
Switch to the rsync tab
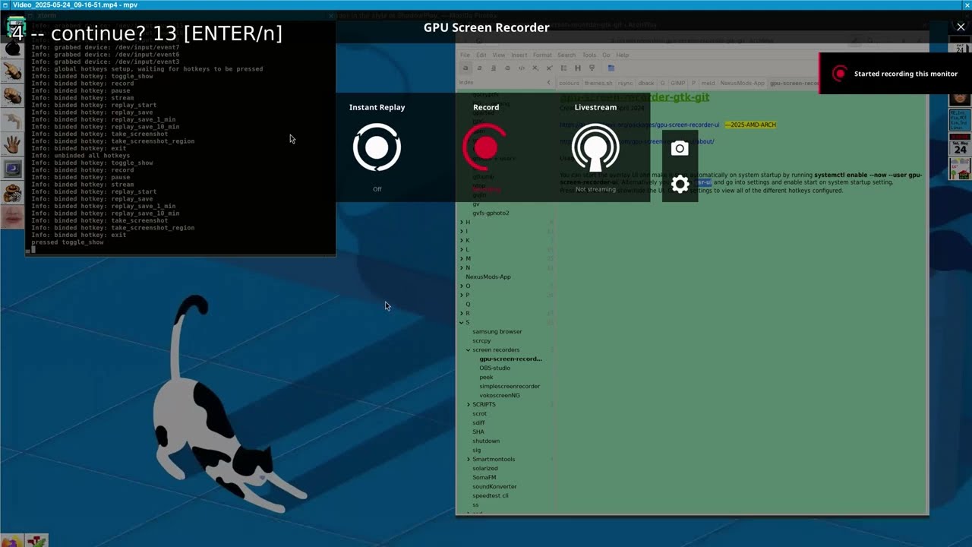point(625,83)
